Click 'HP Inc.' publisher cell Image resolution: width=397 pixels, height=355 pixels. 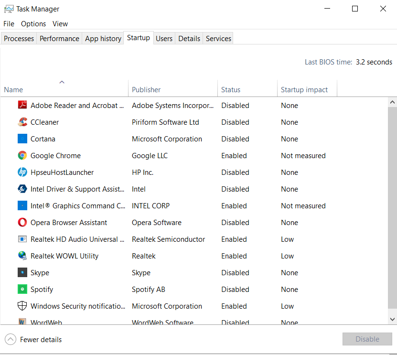tap(142, 172)
